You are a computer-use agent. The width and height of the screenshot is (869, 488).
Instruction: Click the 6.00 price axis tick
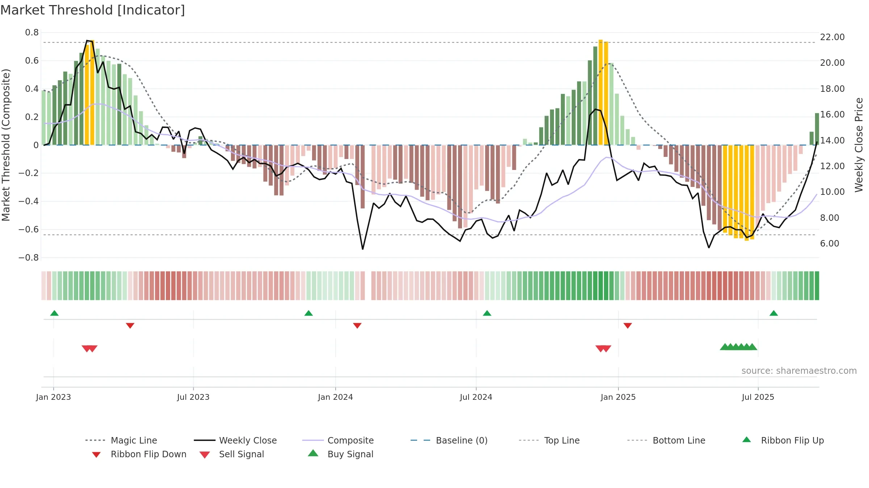[830, 243]
